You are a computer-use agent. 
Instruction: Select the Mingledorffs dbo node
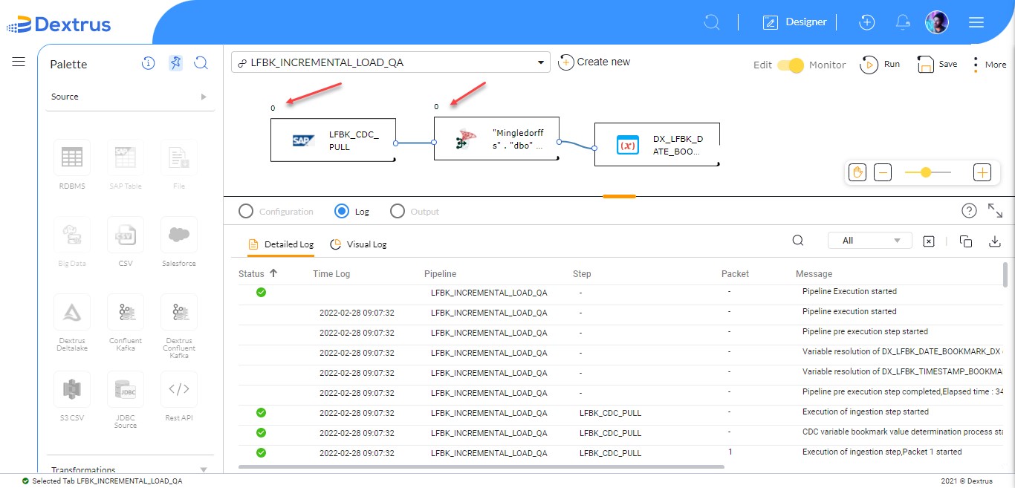(496, 139)
